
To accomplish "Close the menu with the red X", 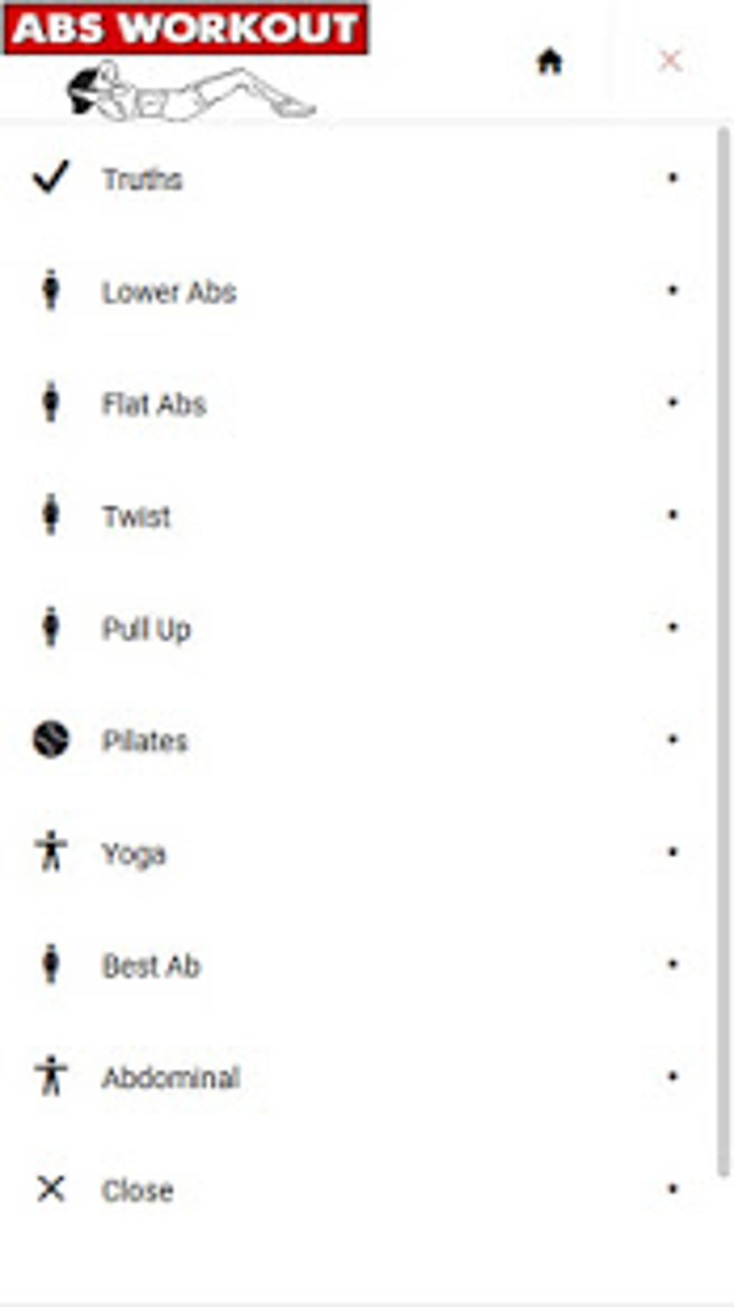I will click(670, 61).
